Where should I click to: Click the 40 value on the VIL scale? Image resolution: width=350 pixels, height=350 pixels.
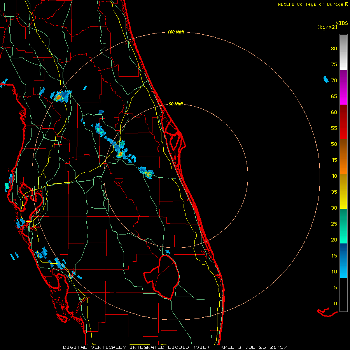334,176
